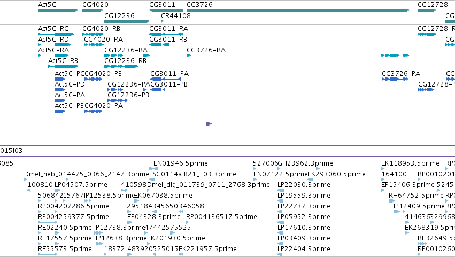Click the RP004207286.5prime EST label

click(73, 206)
